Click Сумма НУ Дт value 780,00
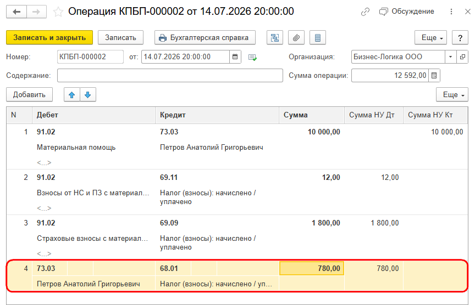 click(x=388, y=268)
